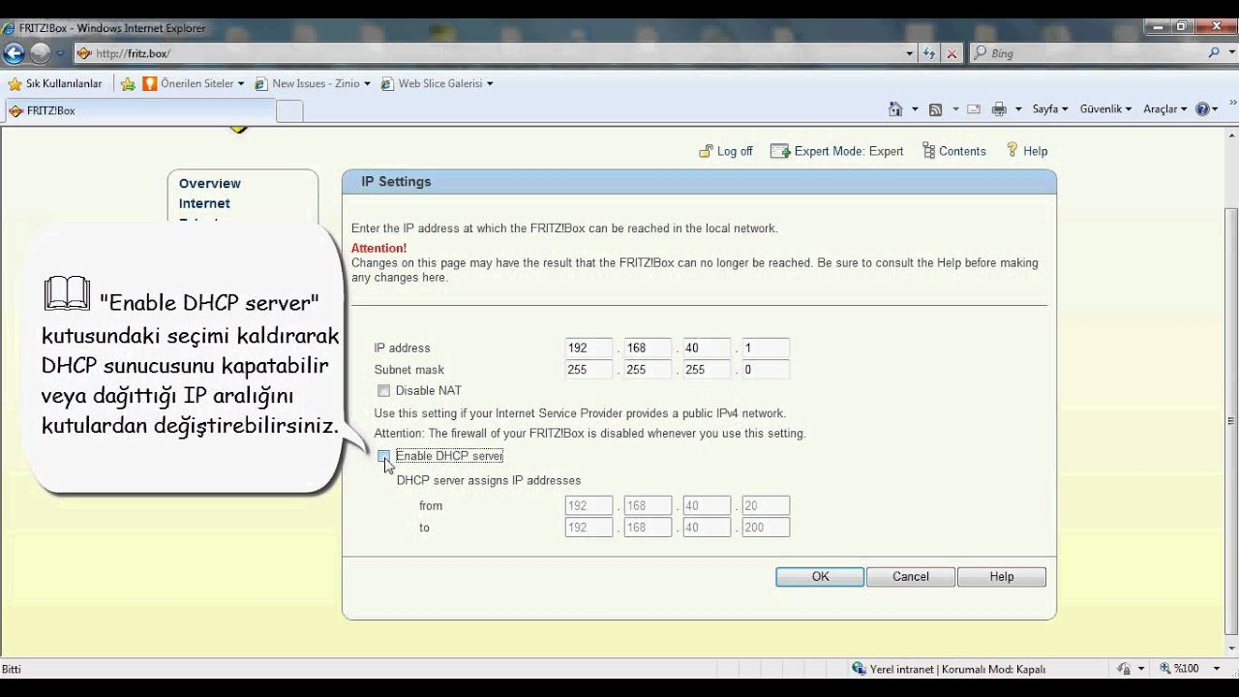Click the DHCP to last octet field 200
Screen dimensions: 1239x697
[x=766, y=528]
